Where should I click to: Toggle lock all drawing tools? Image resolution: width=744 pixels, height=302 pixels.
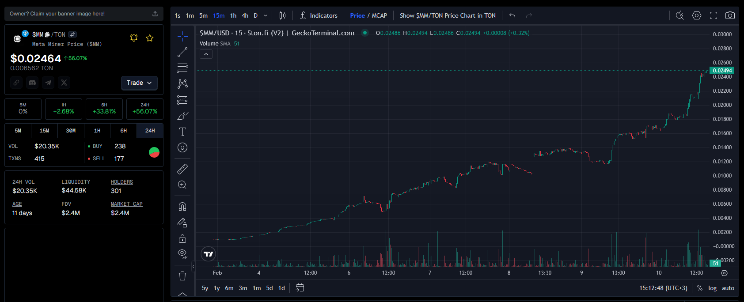coord(182,239)
